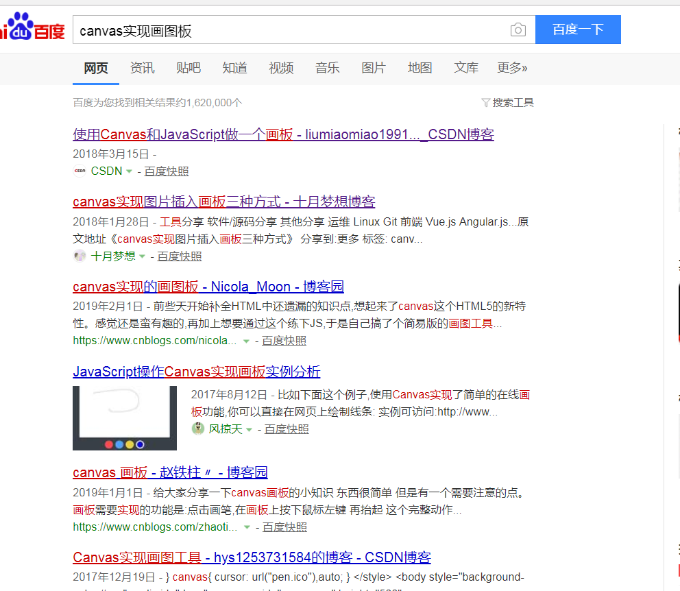The height and width of the screenshot is (591, 680).
Task: Expand the 更多» menu
Action: click(x=512, y=68)
